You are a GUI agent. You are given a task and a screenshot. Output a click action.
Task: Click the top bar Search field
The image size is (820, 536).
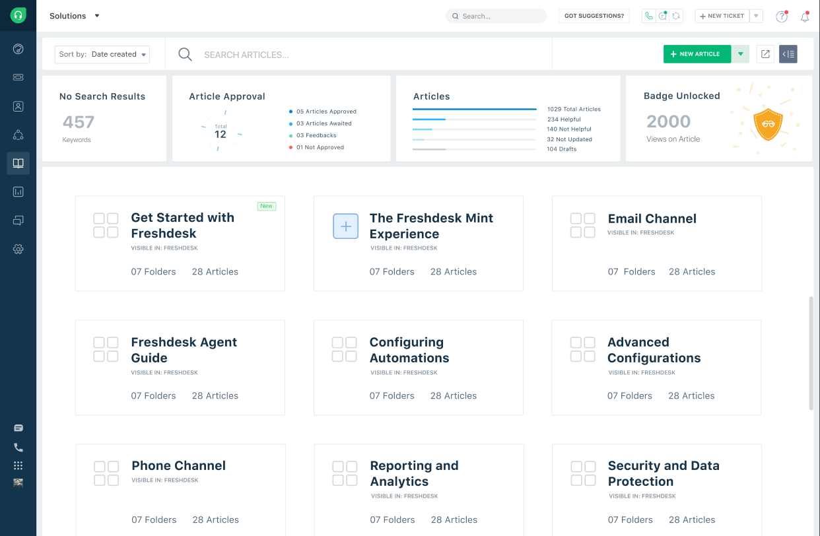pyautogui.click(x=496, y=16)
